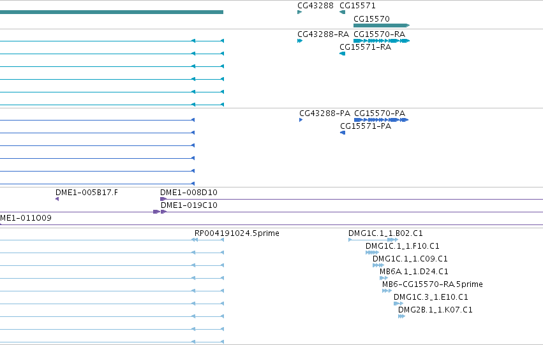Select the CG15570-RA transcript

click(382, 41)
